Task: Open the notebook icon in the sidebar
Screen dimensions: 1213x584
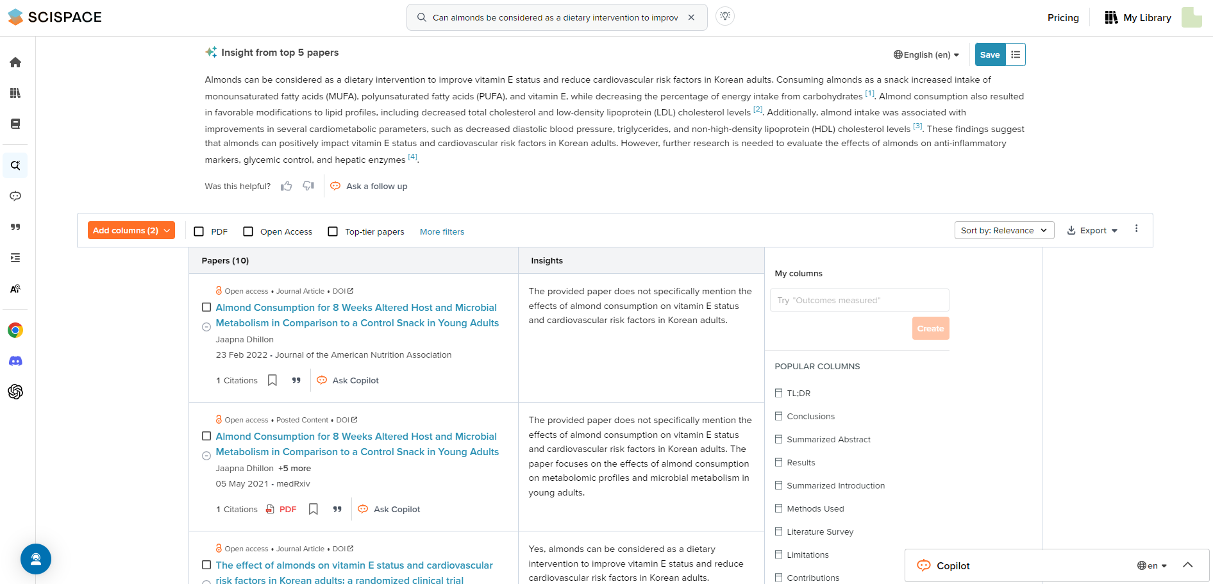Action: click(x=15, y=124)
